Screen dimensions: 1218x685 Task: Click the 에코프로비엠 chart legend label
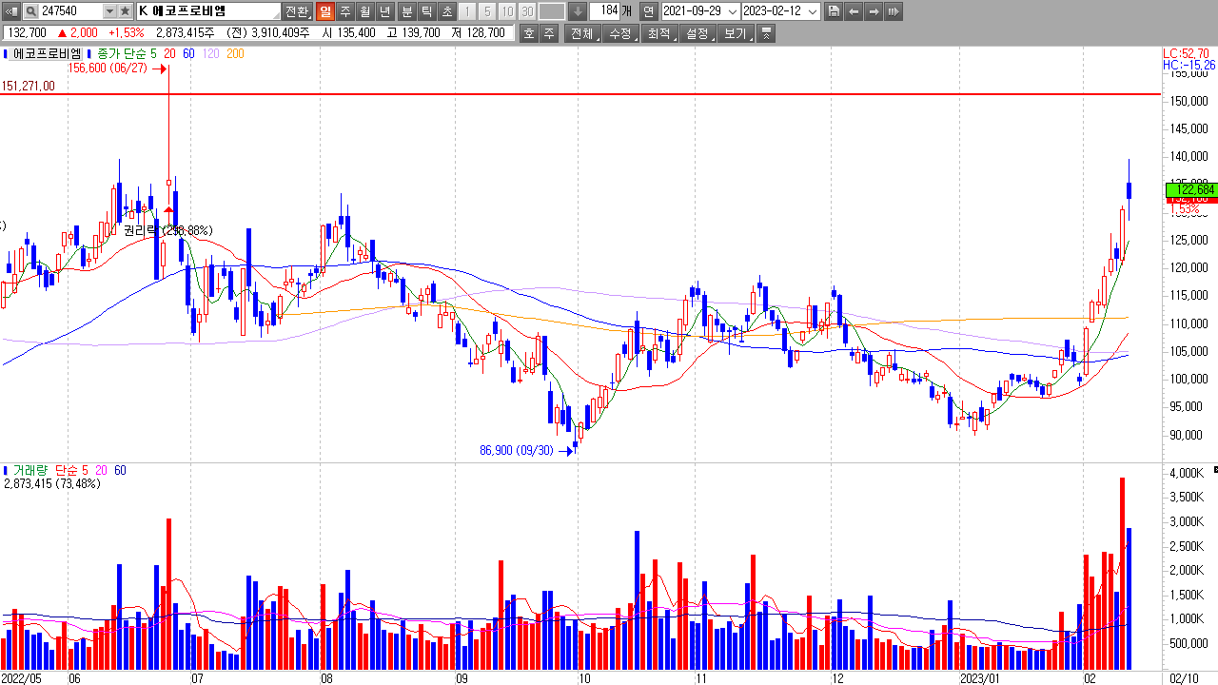tap(48, 54)
